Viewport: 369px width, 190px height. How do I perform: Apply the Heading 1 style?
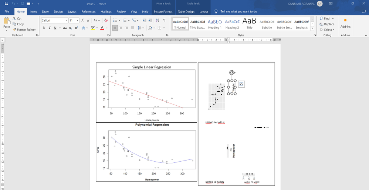coord(214,24)
